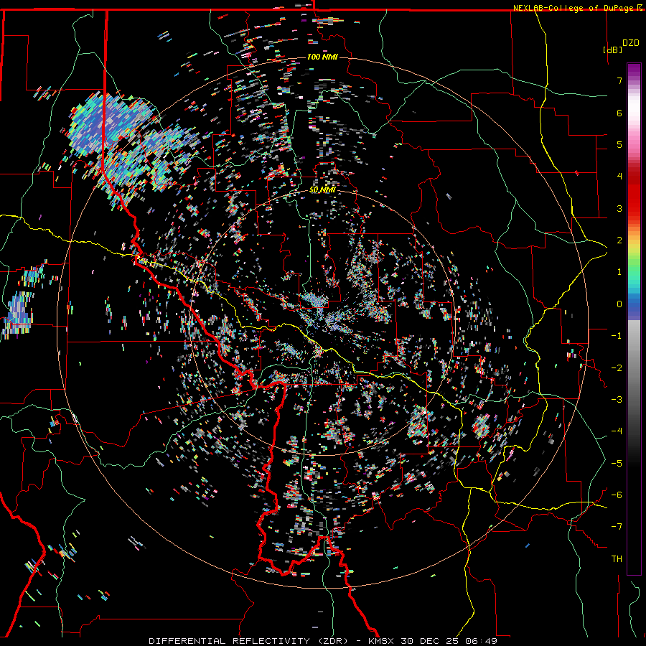Click the 'TH' threshold legend label
Screen dimensions: 646x646
click(617, 558)
